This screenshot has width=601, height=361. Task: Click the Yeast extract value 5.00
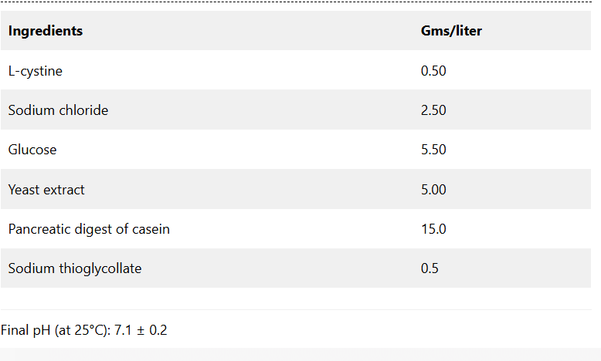433,190
